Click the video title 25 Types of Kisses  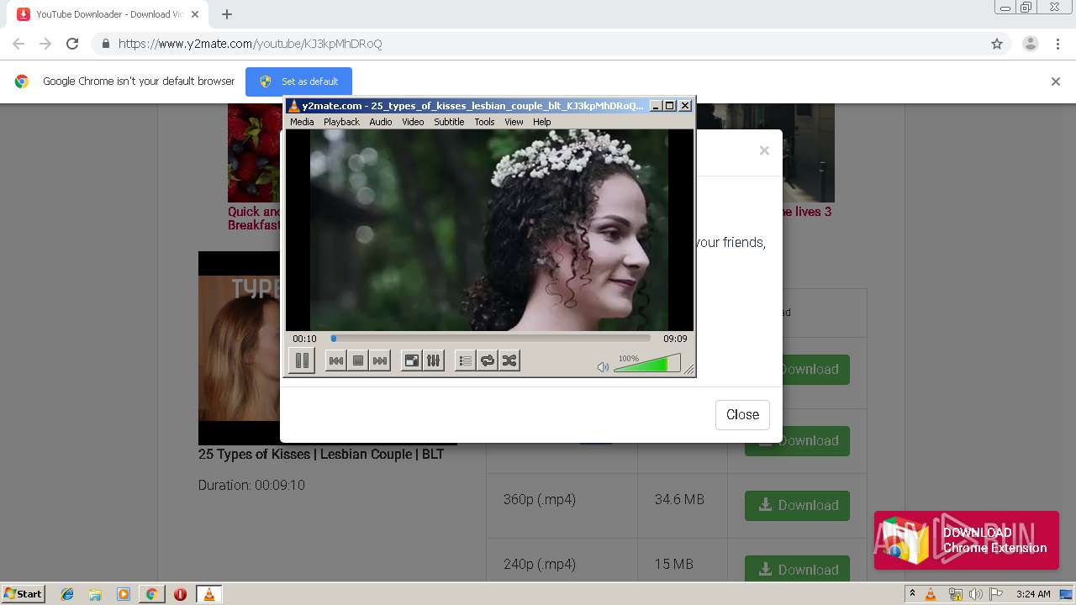[321, 454]
